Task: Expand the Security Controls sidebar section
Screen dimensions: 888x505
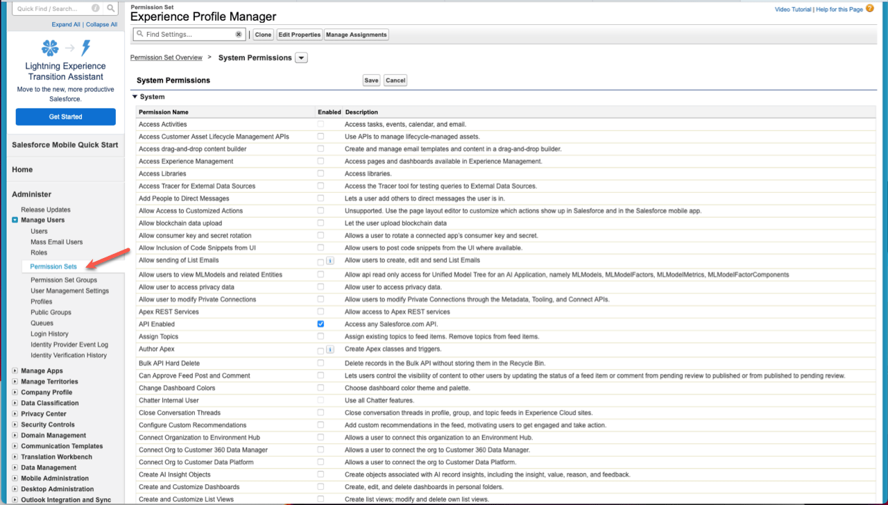Action: [x=15, y=425]
